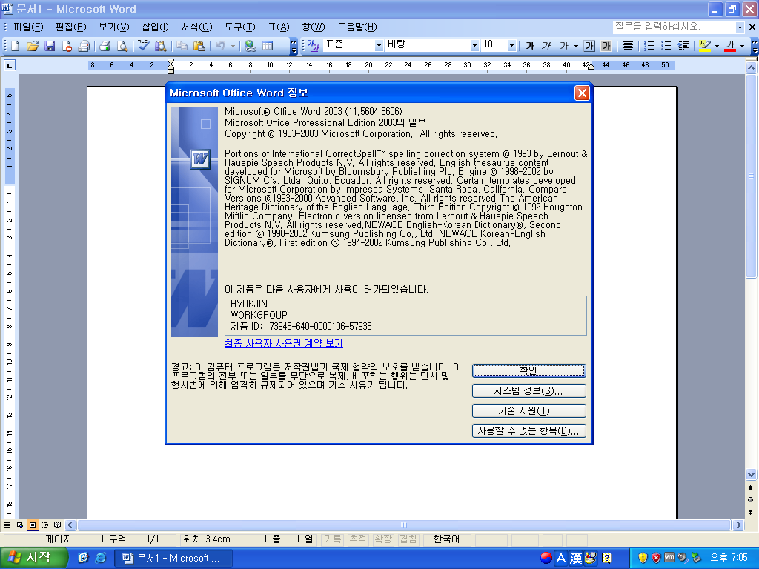Create a new blank document
759x569 pixels.
[15, 46]
